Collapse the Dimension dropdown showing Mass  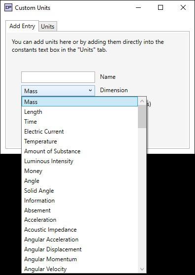coord(58,91)
